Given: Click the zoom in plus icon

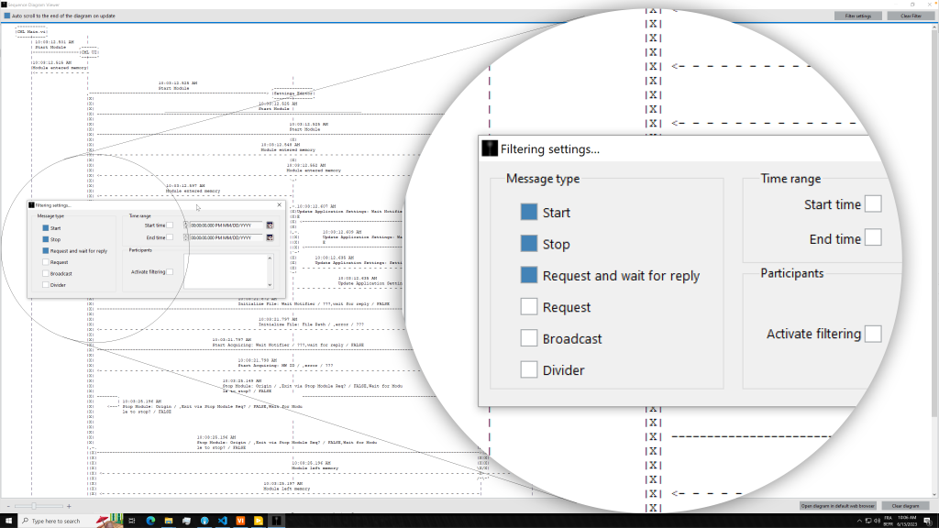Looking at the screenshot, I should tap(69, 506).
